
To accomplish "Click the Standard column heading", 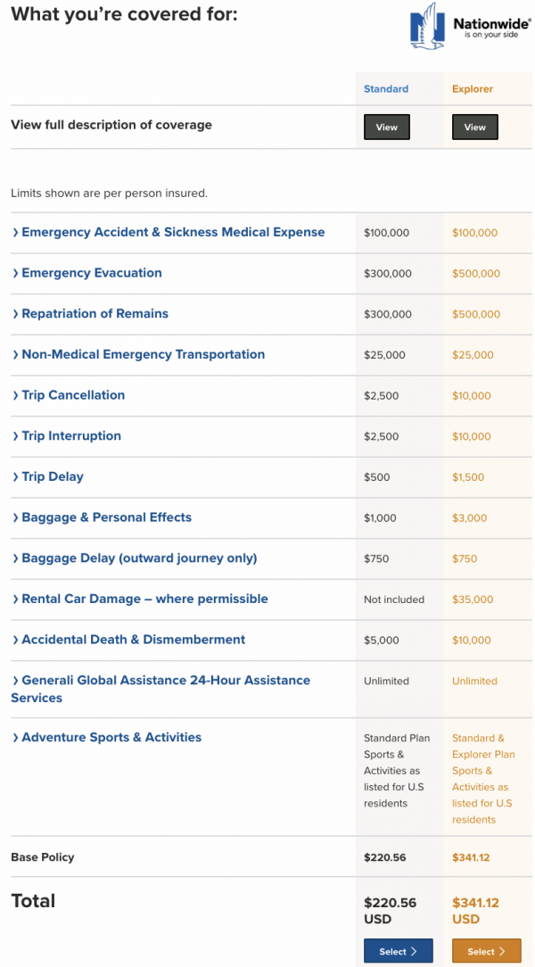I will [x=386, y=89].
